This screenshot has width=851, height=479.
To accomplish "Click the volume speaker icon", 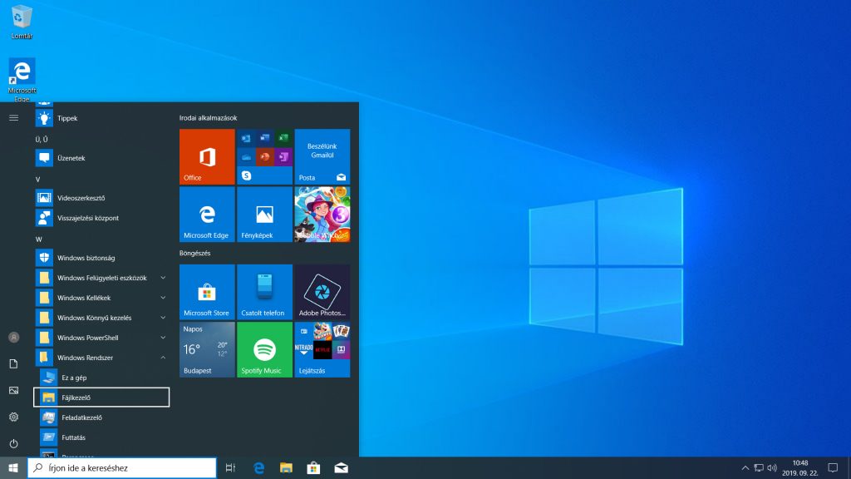I will coord(772,467).
